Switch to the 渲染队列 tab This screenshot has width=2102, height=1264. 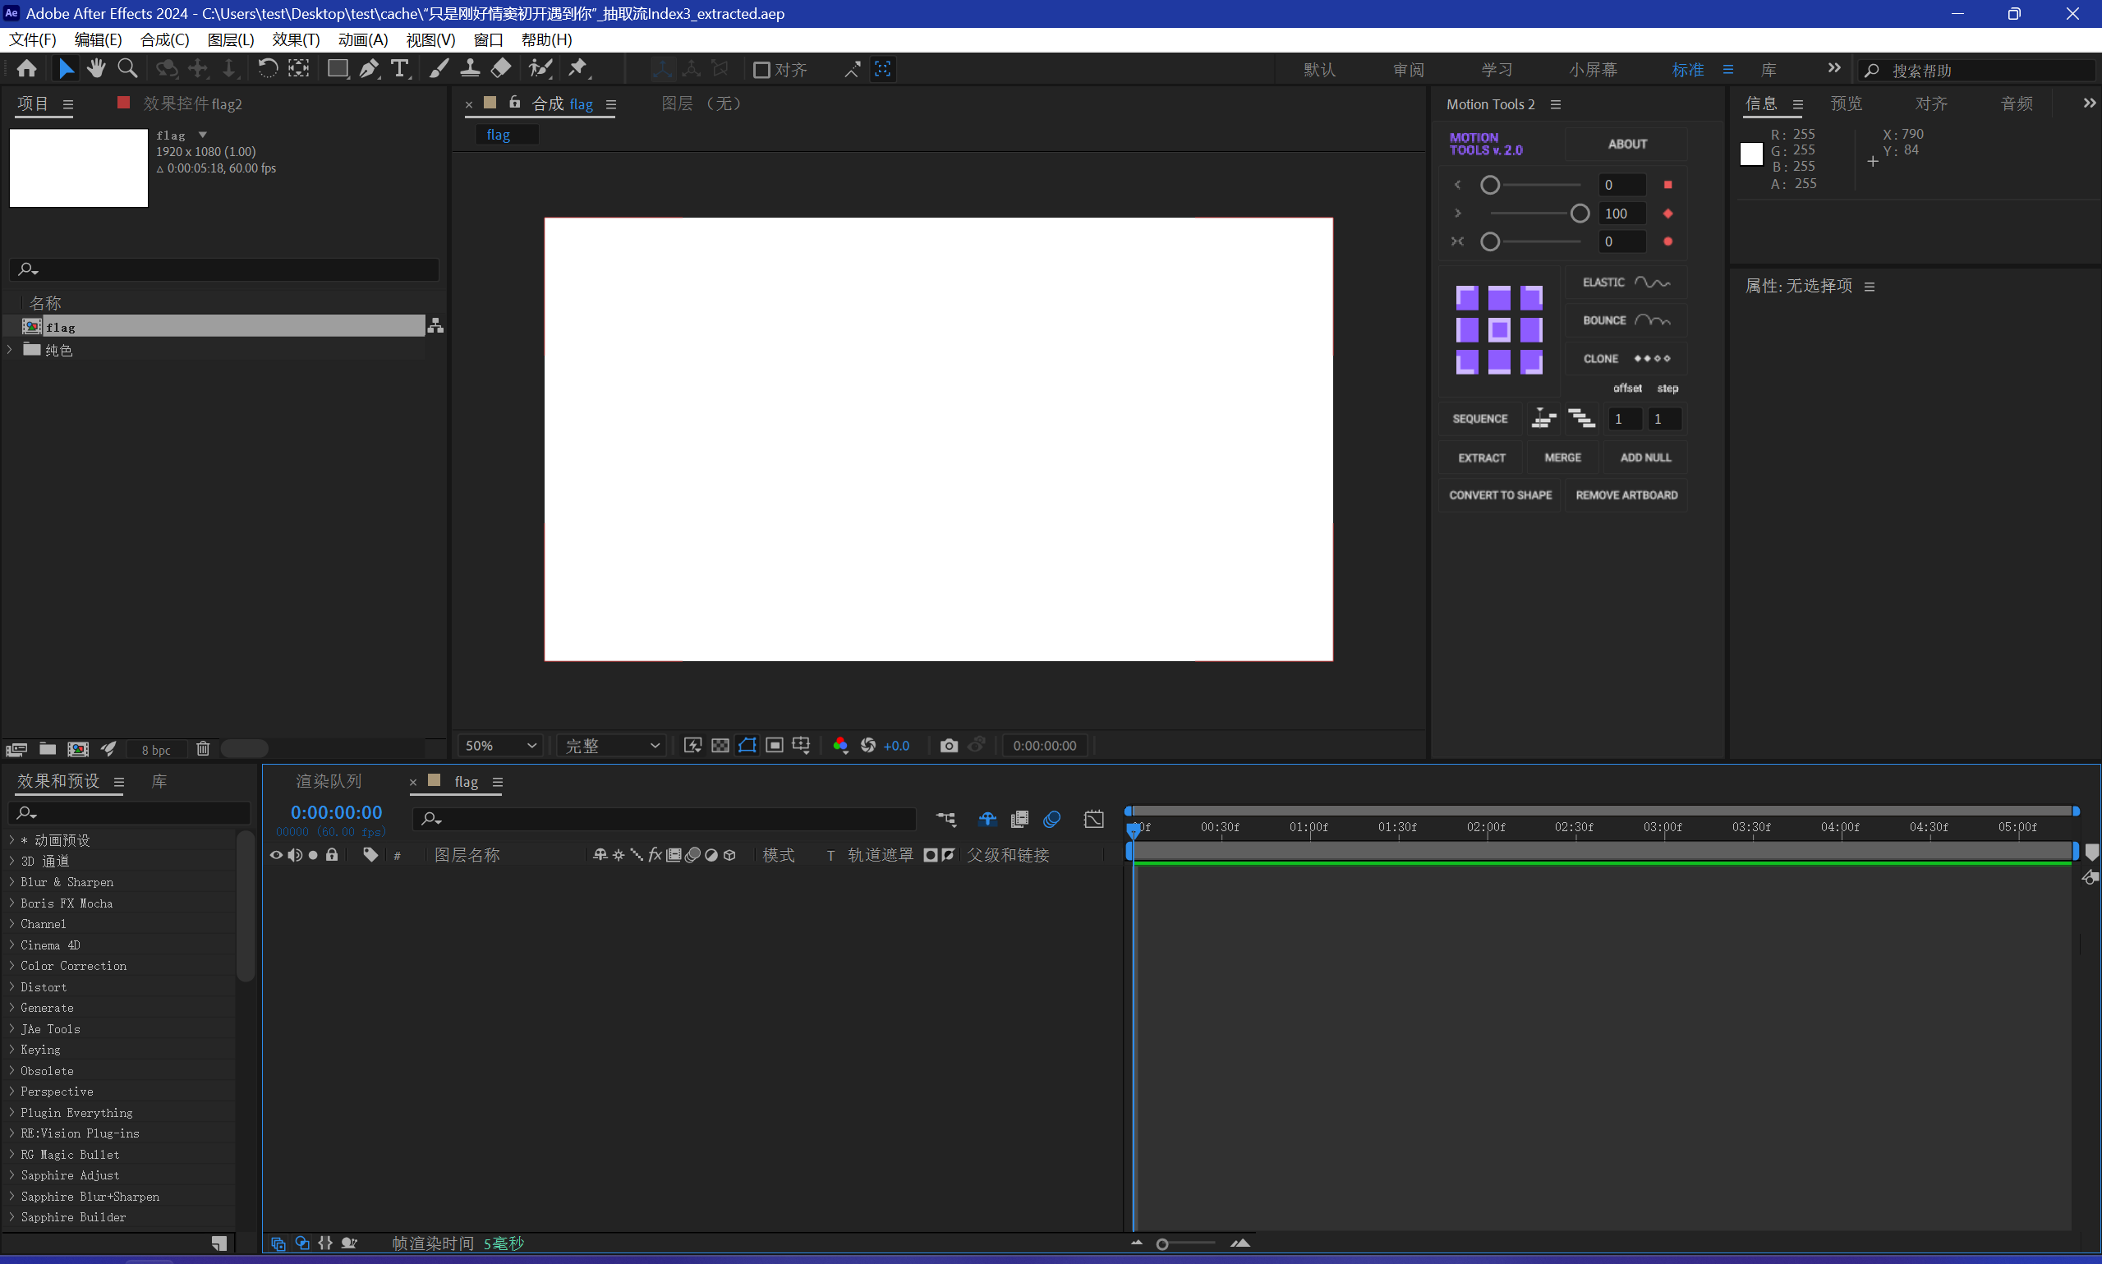coord(329,781)
